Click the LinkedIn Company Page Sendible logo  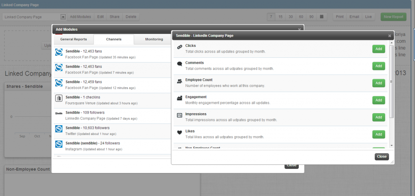[x=59, y=114]
